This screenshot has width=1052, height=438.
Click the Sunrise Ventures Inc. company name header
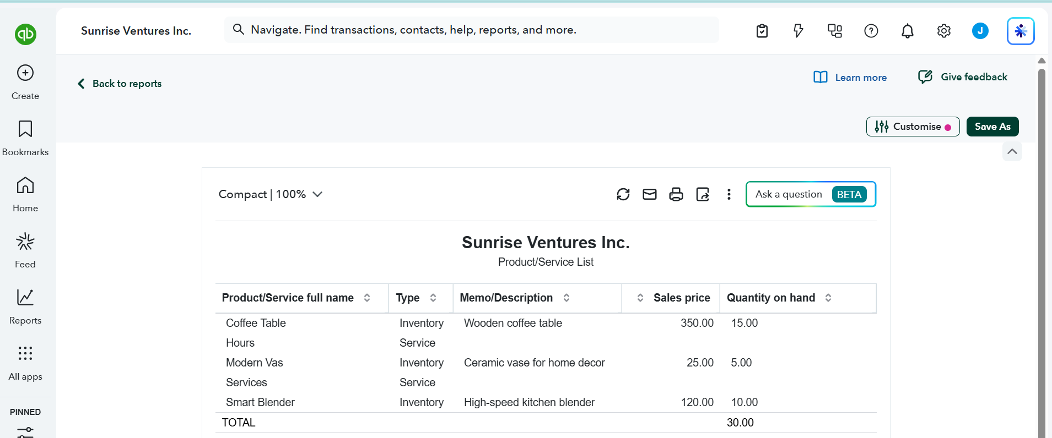(136, 31)
